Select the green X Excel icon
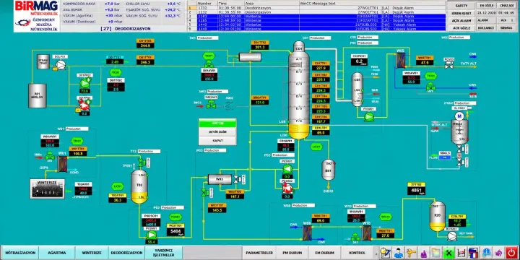 448,252
